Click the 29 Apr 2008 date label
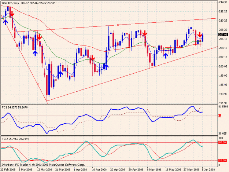The width and height of the screenshot is (229, 172). pos(136,170)
